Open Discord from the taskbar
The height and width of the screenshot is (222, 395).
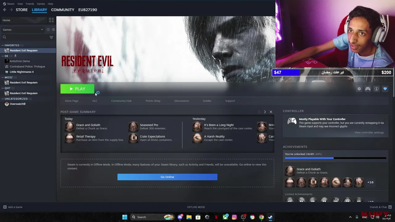(x=180, y=217)
